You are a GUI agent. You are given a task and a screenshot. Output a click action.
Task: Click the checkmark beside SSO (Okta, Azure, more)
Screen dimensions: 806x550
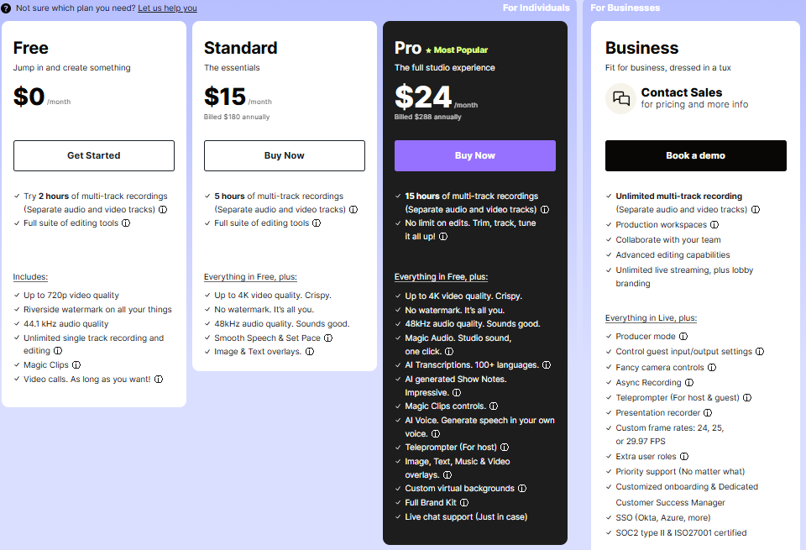(609, 516)
